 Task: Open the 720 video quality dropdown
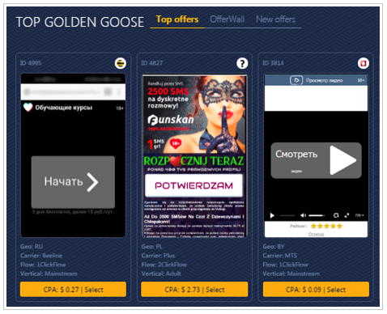tap(359, 215)
